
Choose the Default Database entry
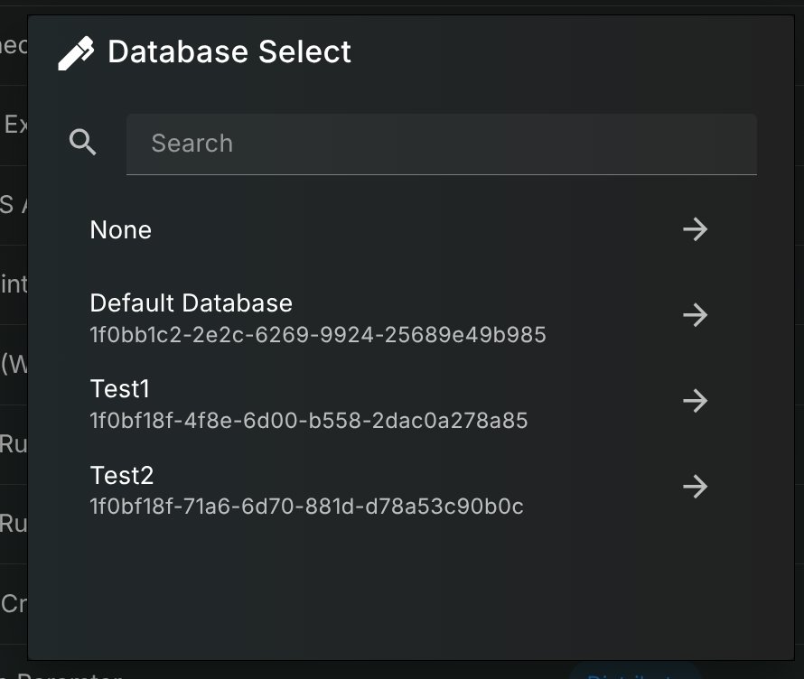192,303
